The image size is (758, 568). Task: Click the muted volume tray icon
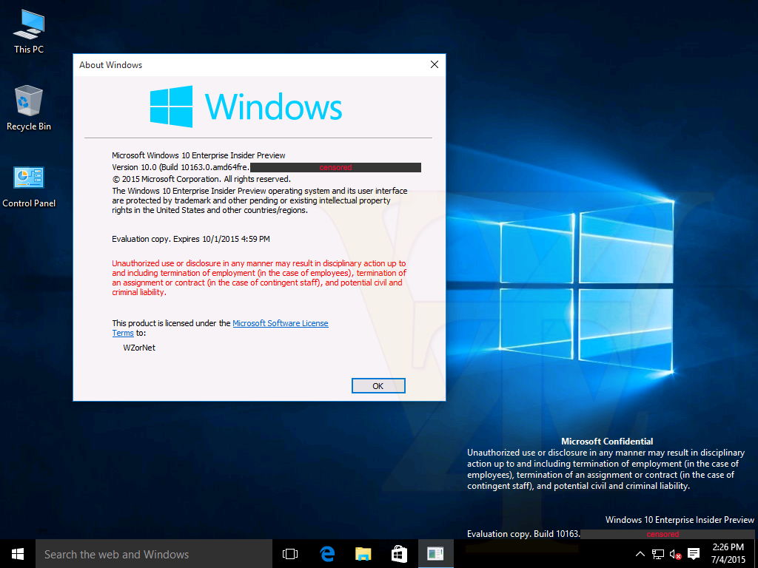coord(675,554)
